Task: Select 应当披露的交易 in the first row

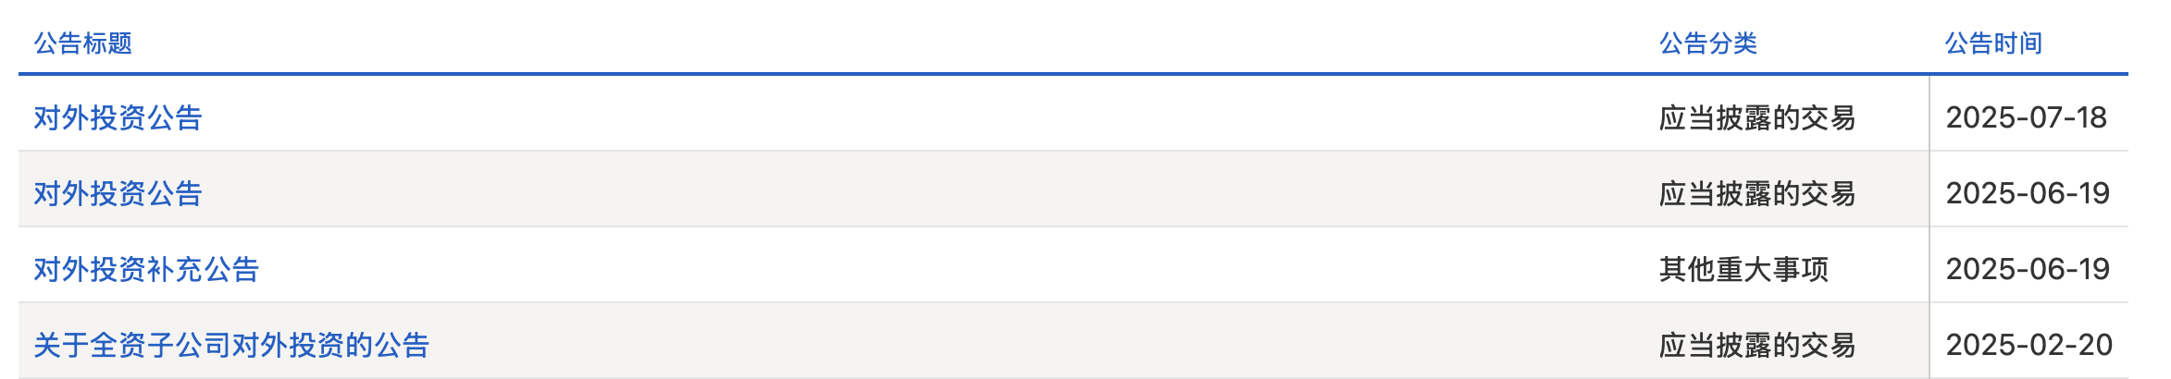Action: tap(1757, 117)
